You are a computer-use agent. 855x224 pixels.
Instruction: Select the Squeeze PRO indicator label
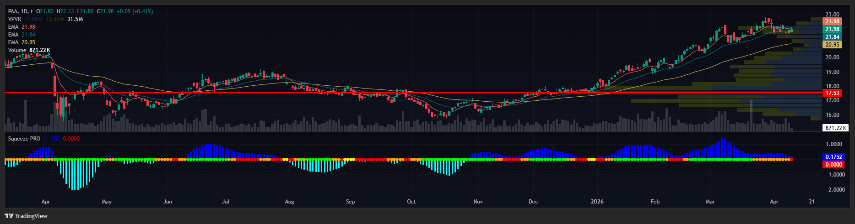24,138
